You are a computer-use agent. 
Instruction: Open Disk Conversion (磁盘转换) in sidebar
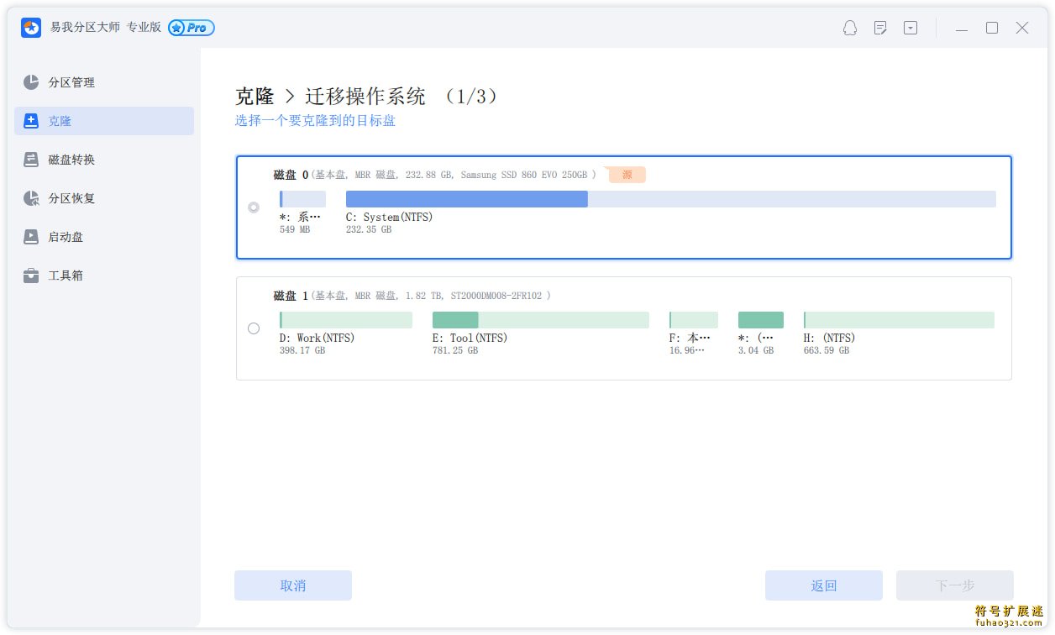click(104, 160)
